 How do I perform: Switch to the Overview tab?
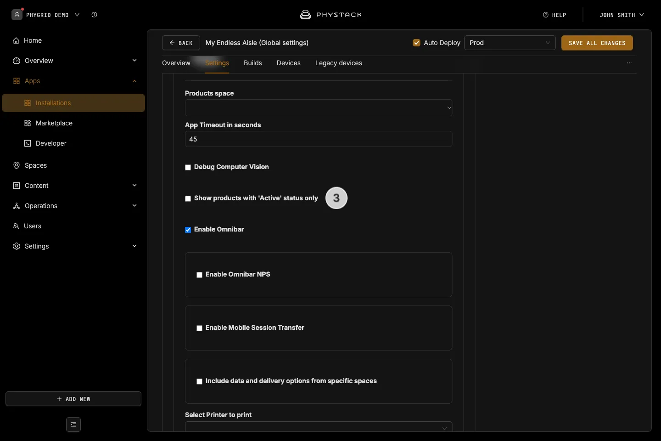pyautogui.click(x=176, y=63)
